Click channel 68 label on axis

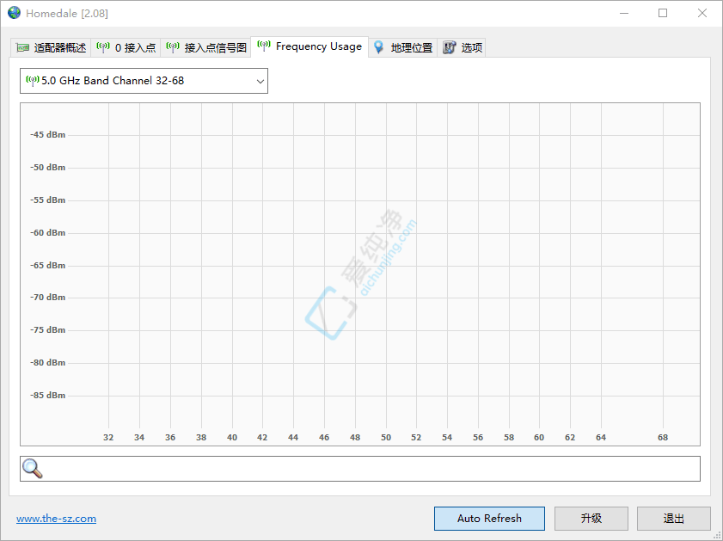(x=663, y=437)
